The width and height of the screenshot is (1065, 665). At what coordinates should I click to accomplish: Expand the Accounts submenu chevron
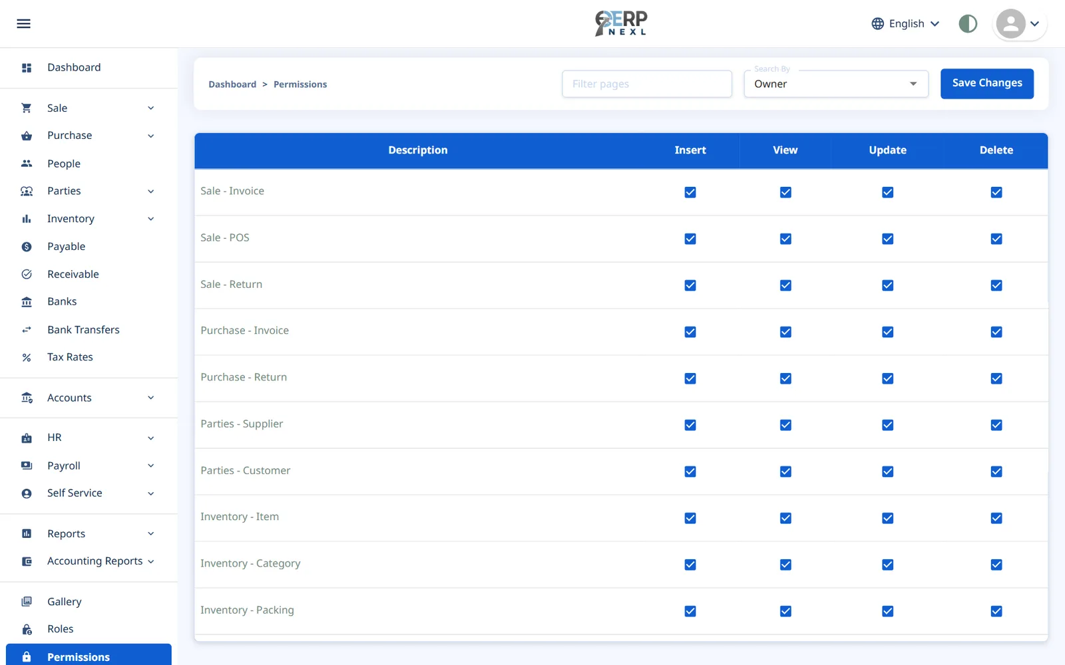click(151, 398)
